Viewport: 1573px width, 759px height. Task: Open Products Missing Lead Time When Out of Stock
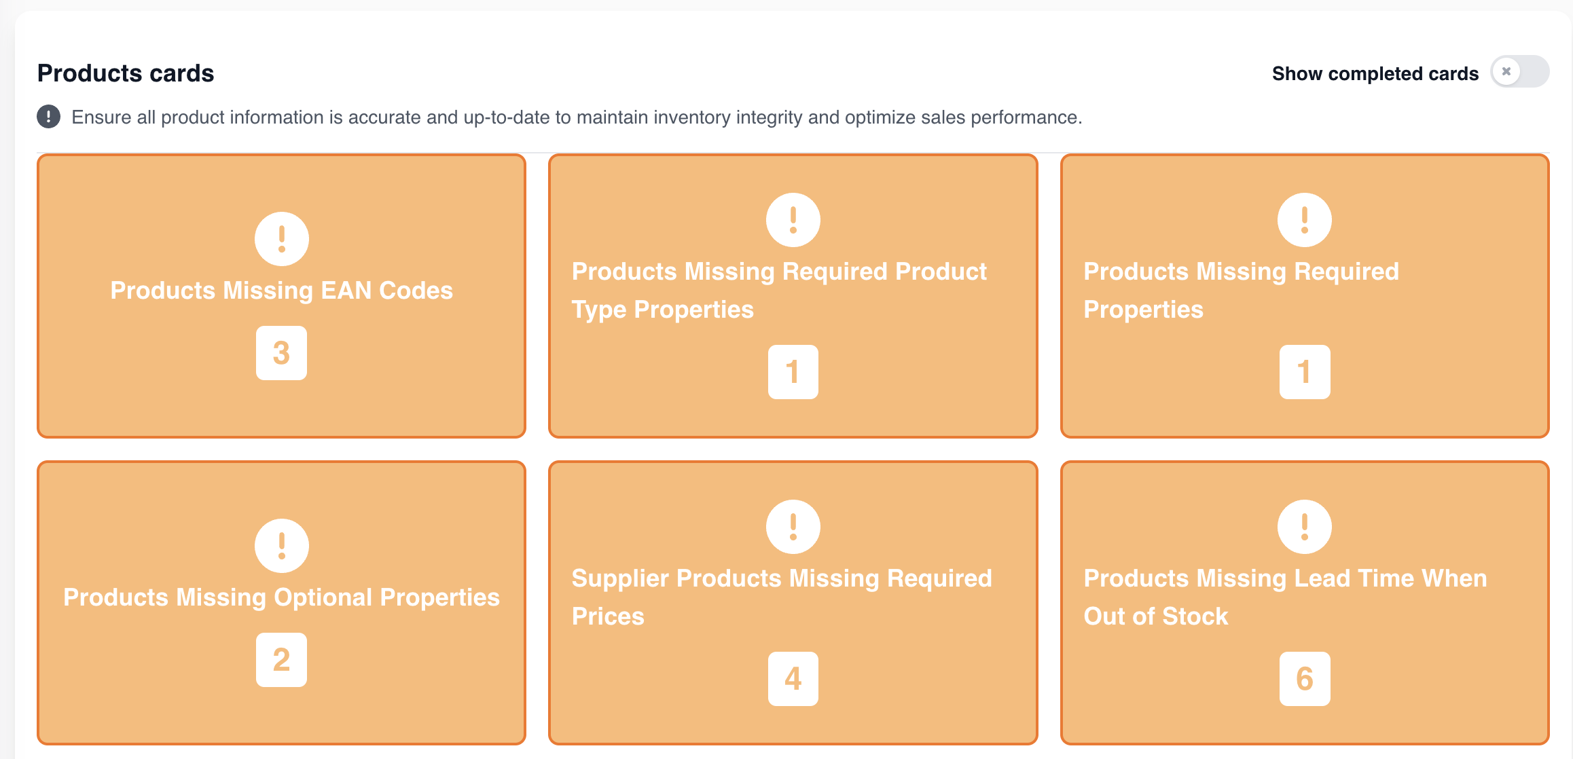tap(1285, 597)
